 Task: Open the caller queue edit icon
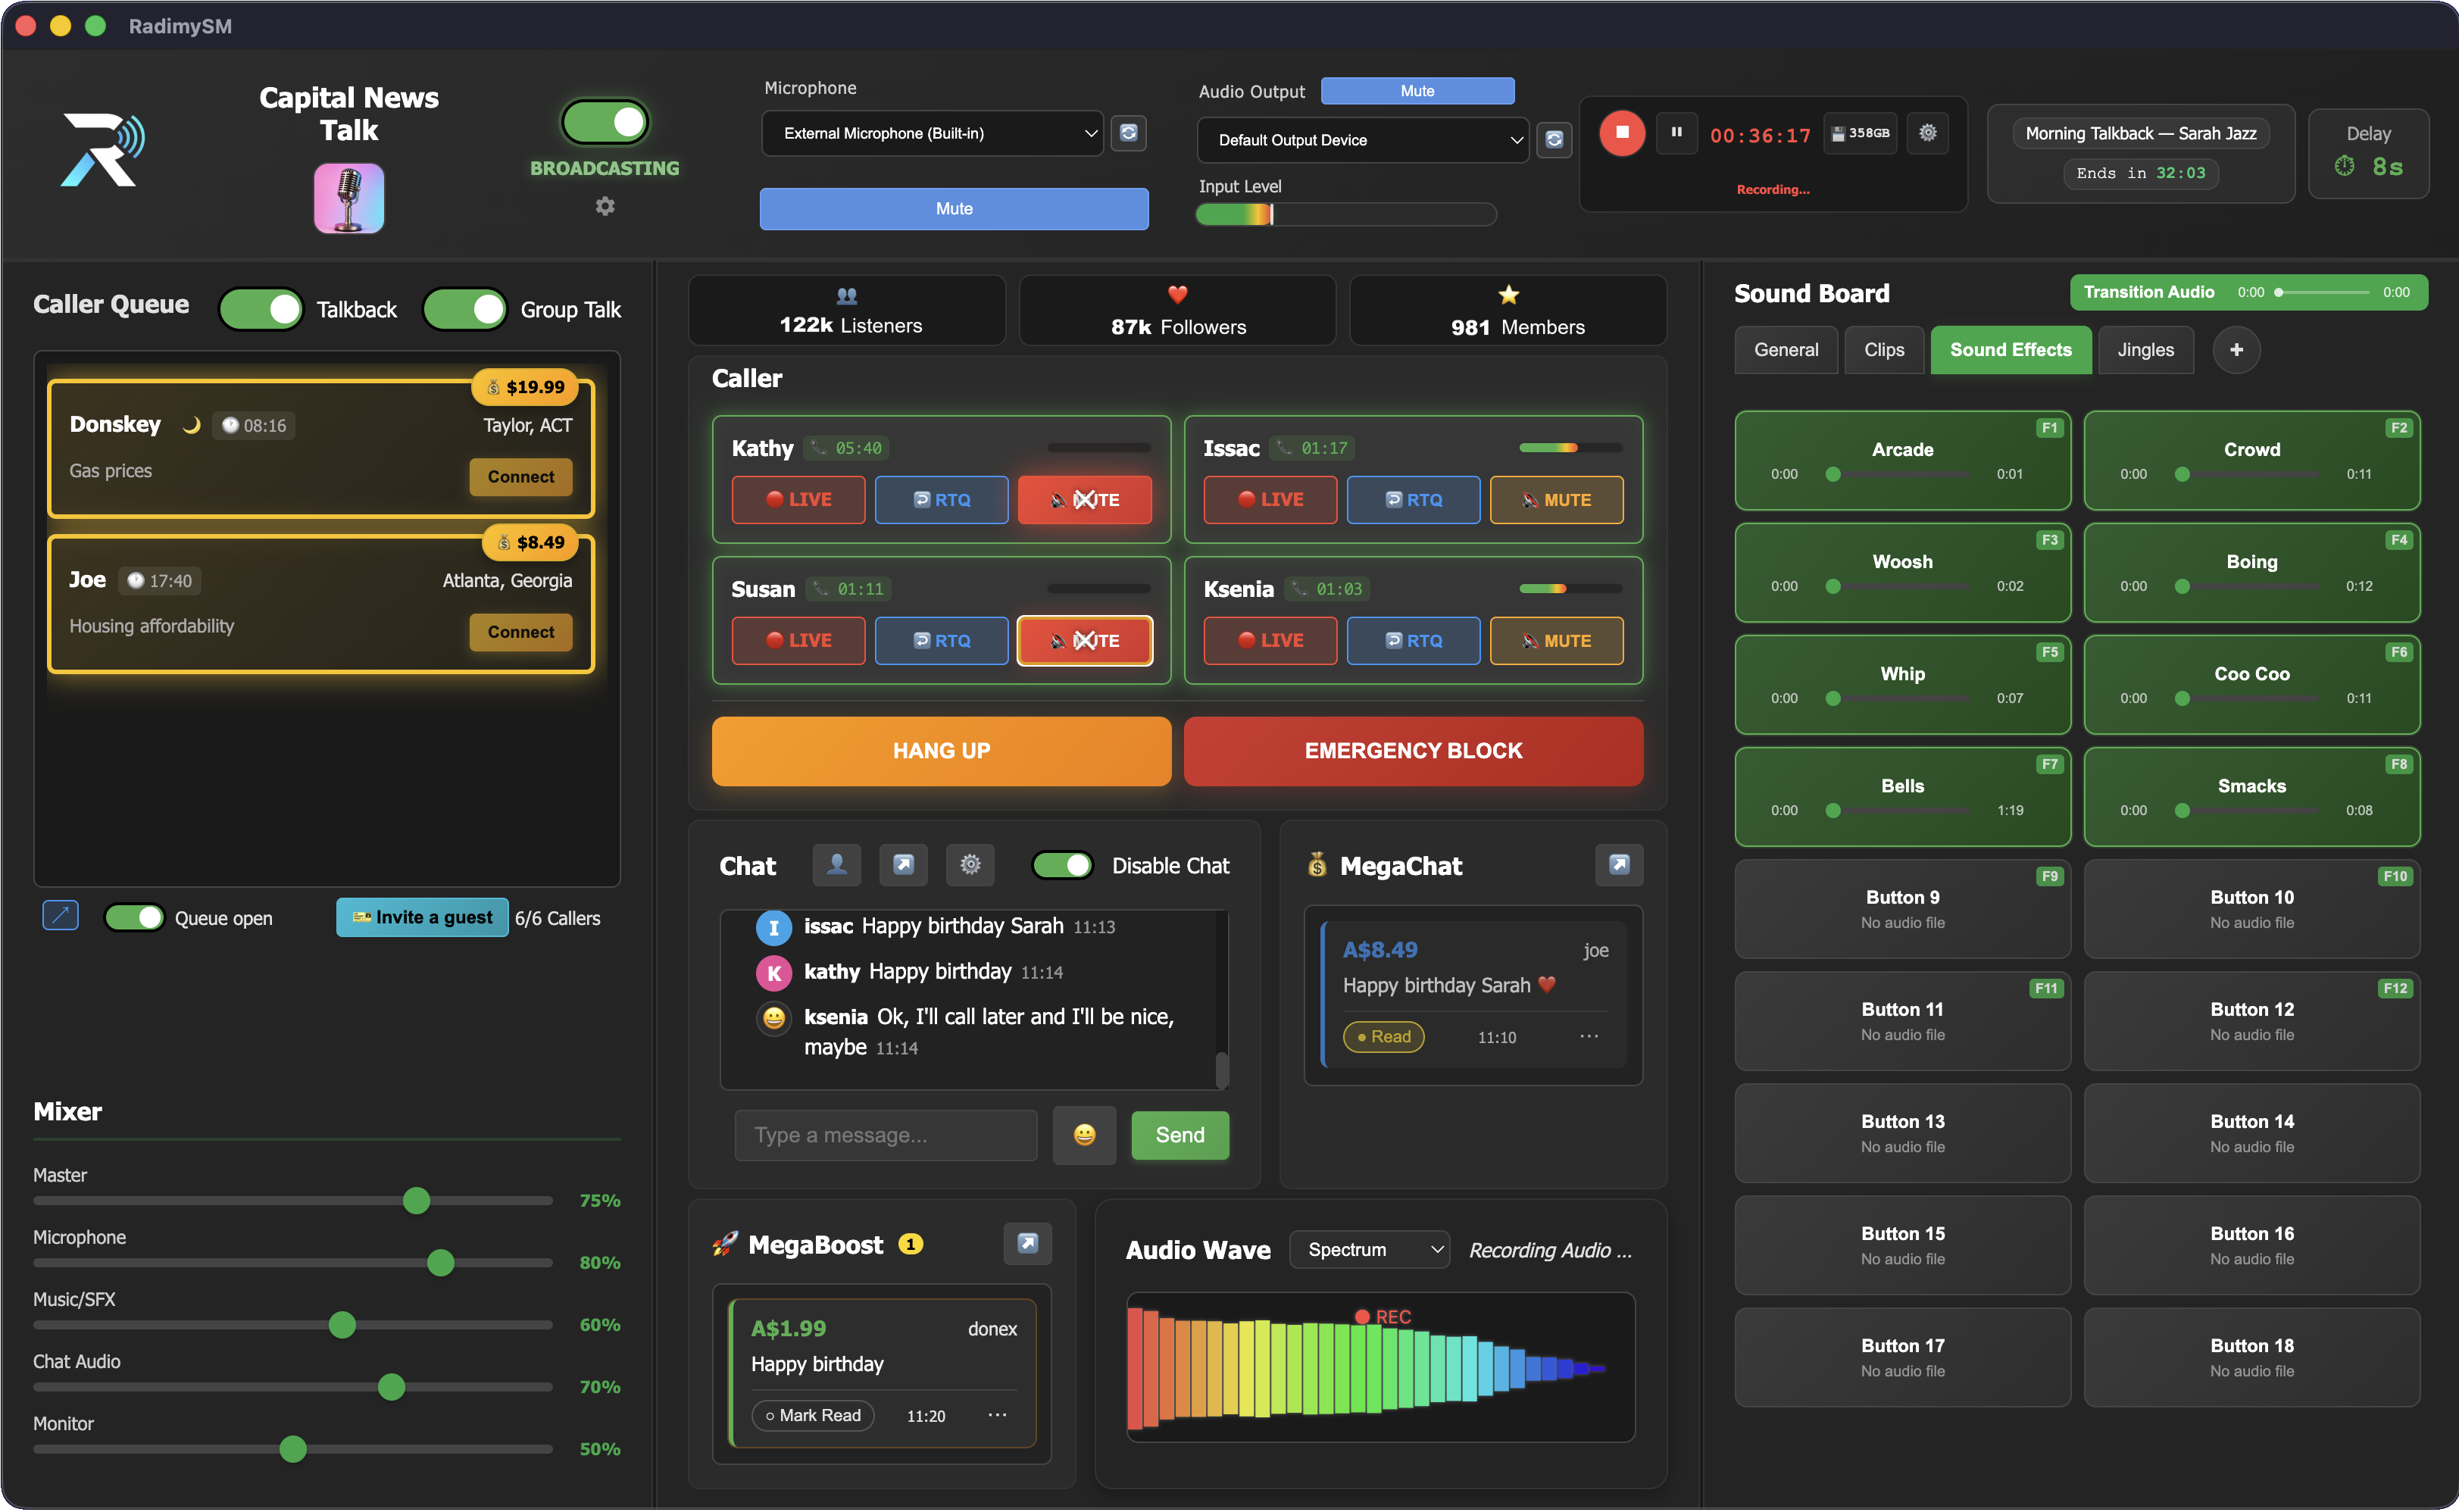pos(60,915)
